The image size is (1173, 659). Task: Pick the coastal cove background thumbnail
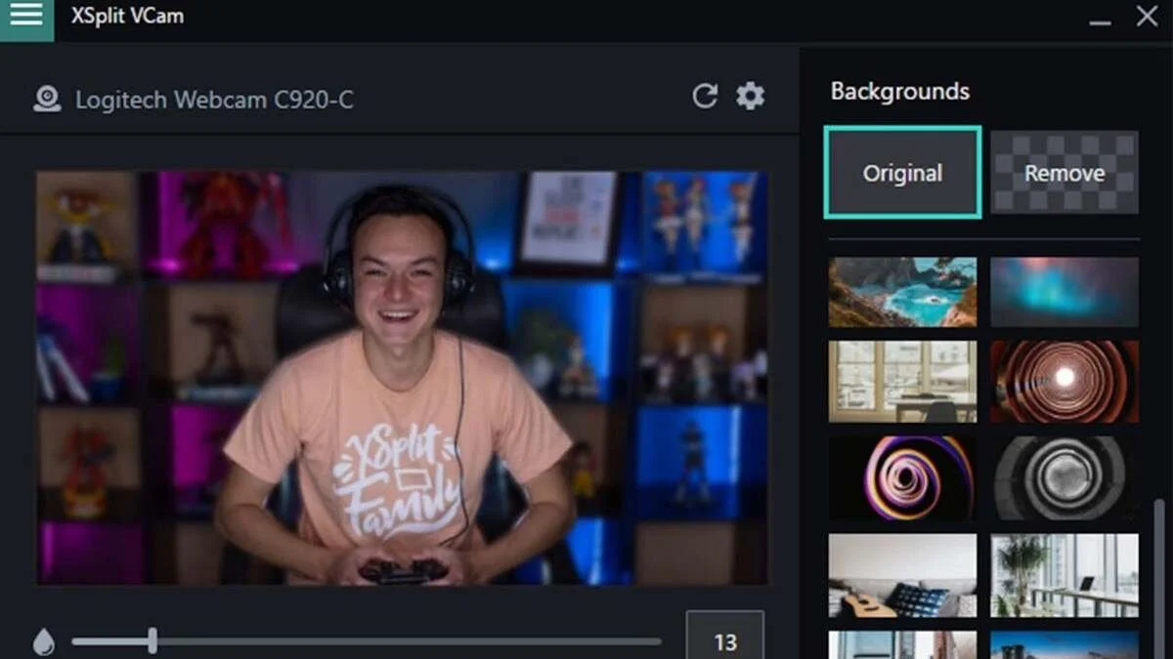point(902,292)
